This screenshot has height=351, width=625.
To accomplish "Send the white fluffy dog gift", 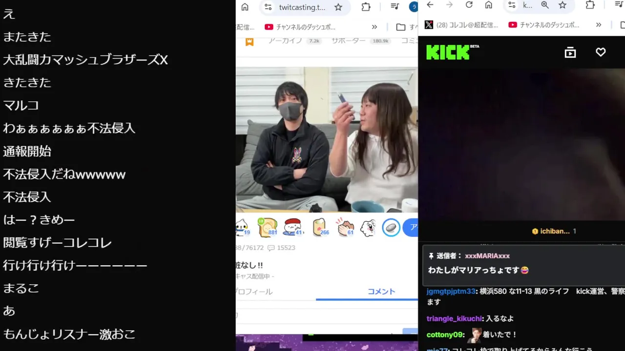I will 368,227.
